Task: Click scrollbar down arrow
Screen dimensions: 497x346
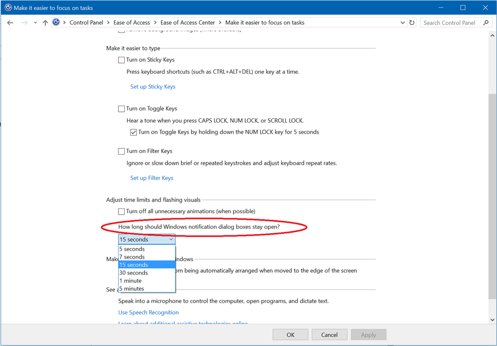Action: click(x=492, y=320)
